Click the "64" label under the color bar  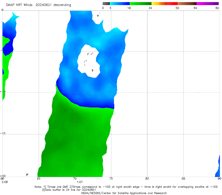195,8
